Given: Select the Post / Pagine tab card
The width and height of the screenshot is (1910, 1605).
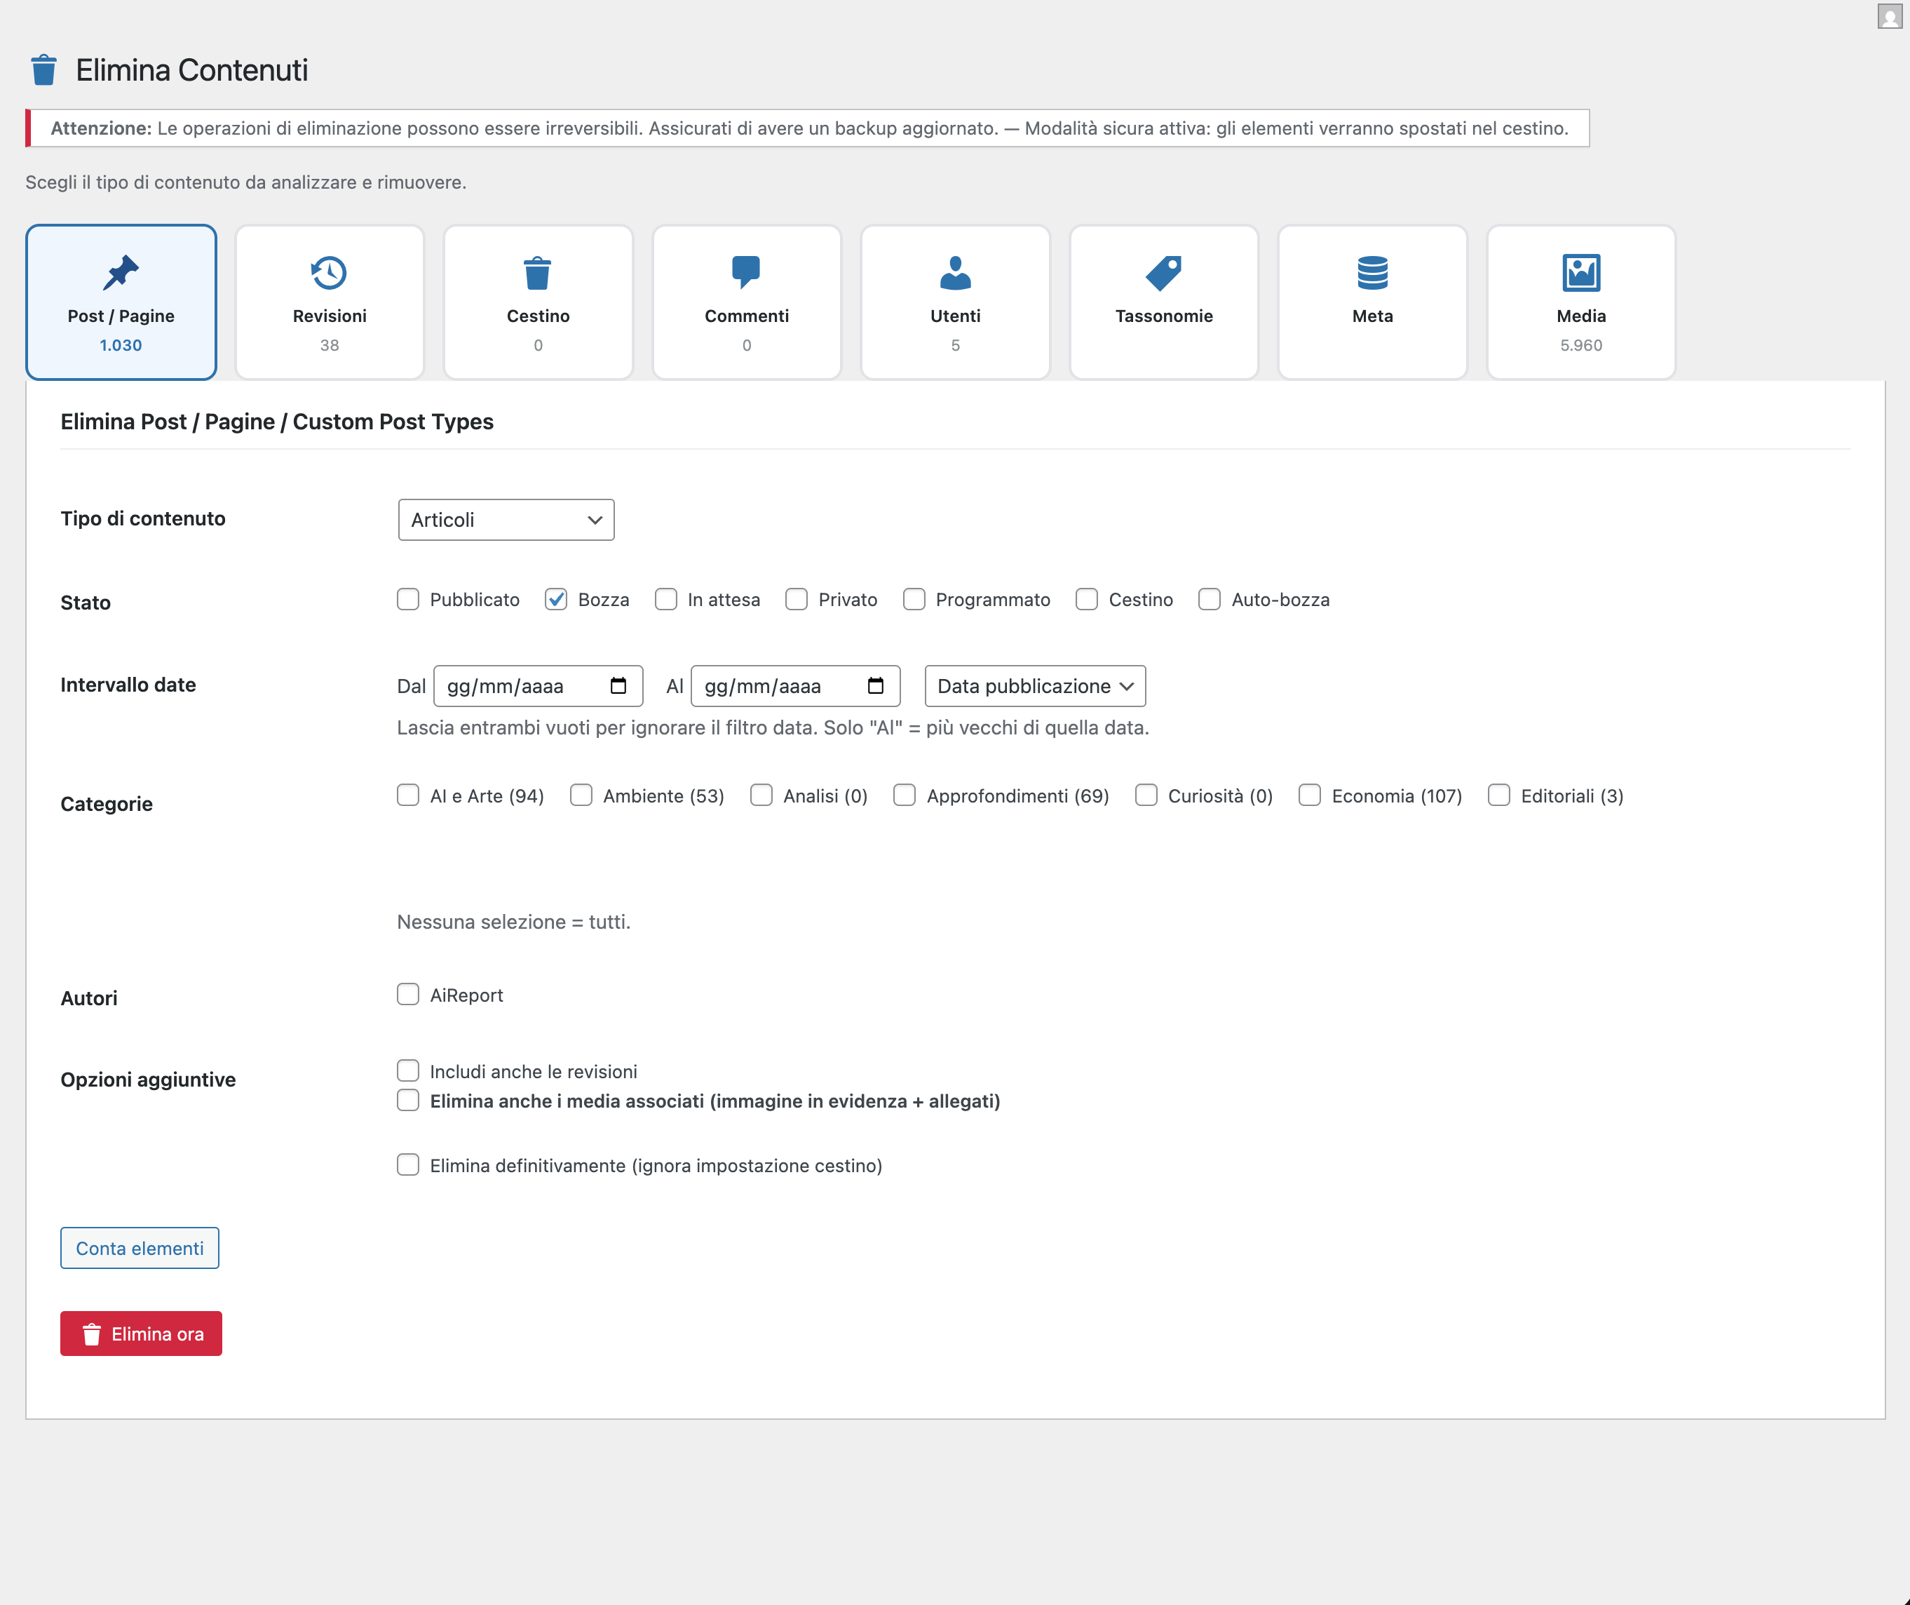Looking at the screenshot, I should point(121,302).
